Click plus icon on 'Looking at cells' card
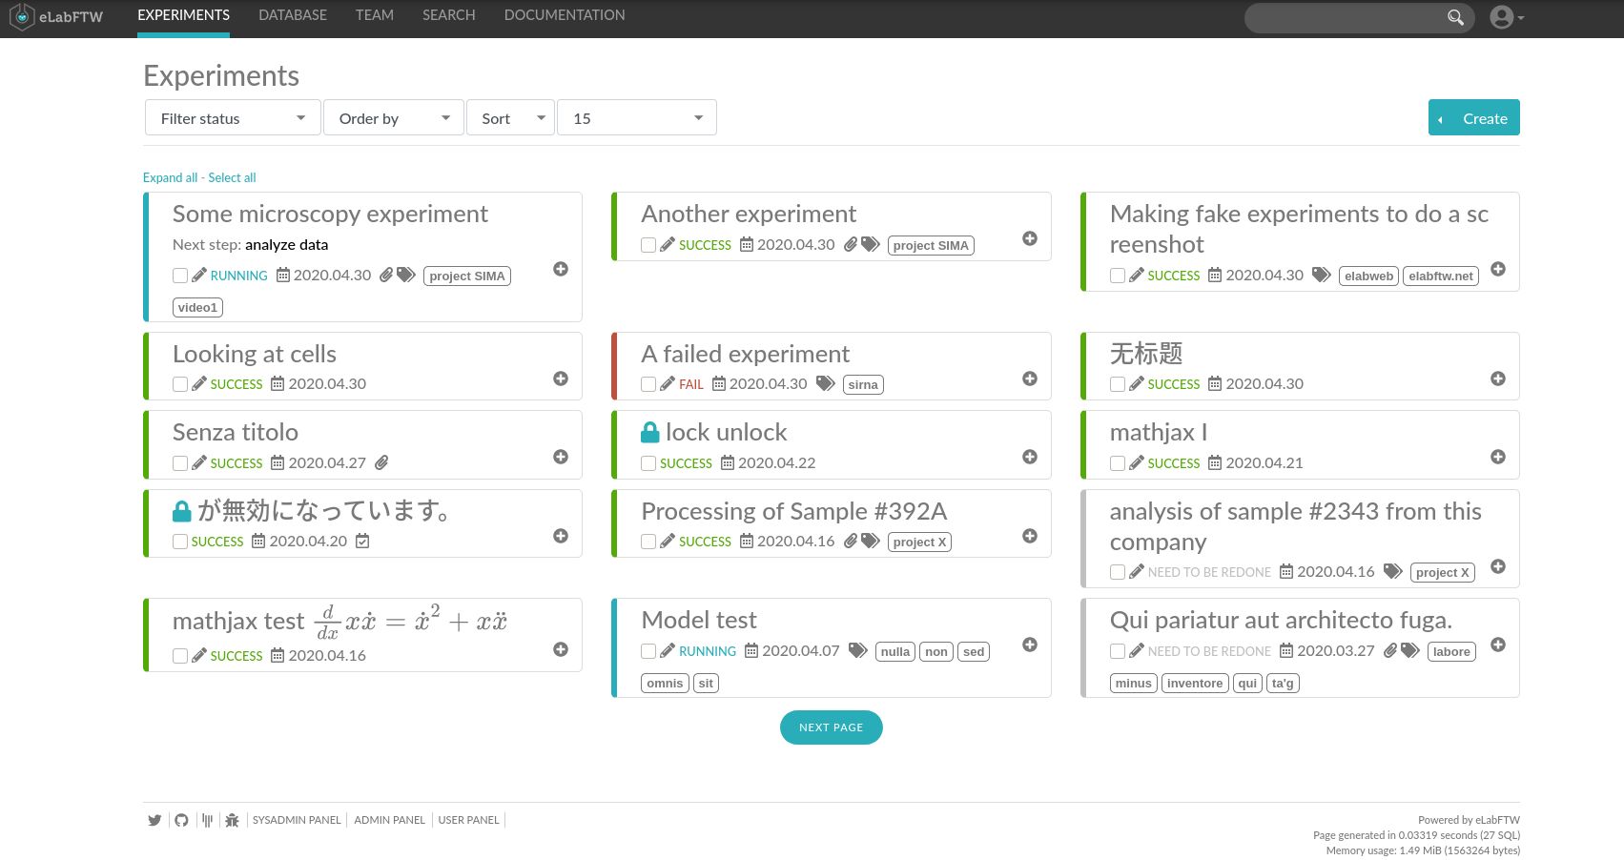1624x860 pixels. pos(561,379)
